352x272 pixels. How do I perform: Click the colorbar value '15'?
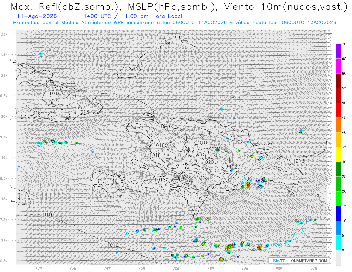pos(344,206)
